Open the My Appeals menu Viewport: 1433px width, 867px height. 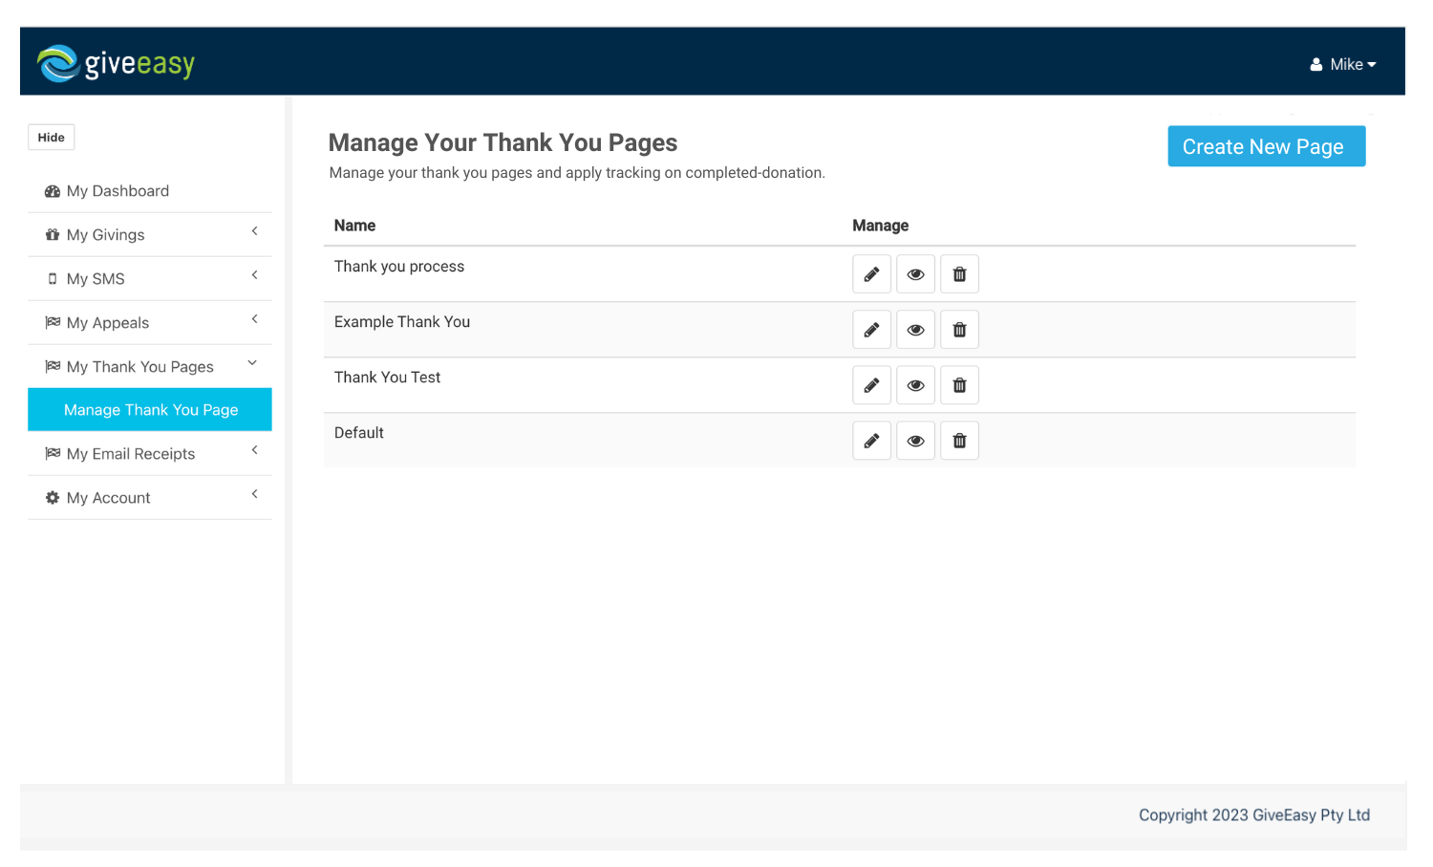point(150,323)
